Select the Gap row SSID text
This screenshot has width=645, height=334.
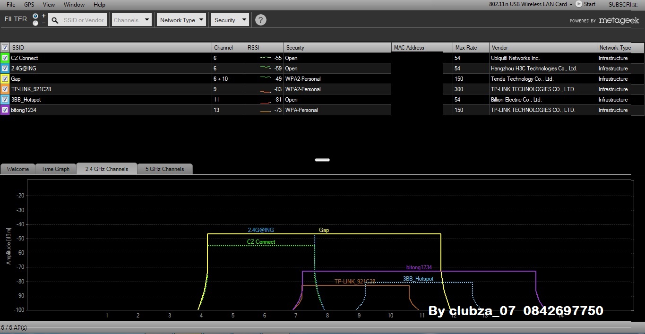[x=16, y=79]
